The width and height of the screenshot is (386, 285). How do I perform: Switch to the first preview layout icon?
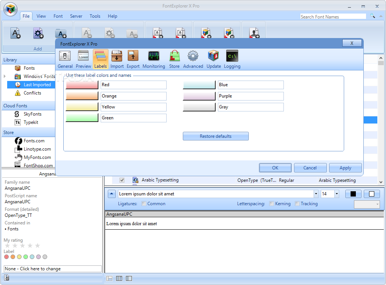109,278
